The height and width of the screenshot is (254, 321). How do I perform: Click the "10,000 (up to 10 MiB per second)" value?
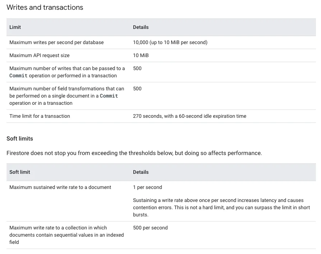pos(170,42)
